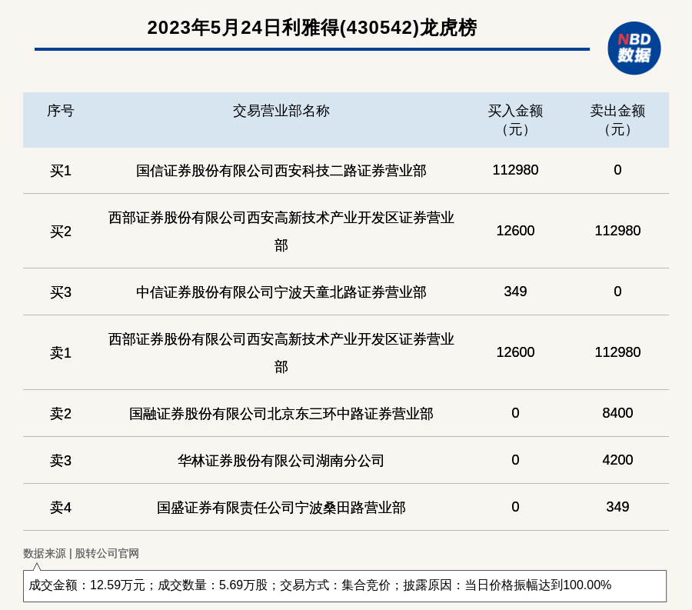Select the 卖4 row label
Viewport: 692px width, 610px height.
click(x=61, y=508)
